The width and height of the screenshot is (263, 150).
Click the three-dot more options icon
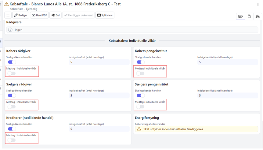click(x=258, y=5)
